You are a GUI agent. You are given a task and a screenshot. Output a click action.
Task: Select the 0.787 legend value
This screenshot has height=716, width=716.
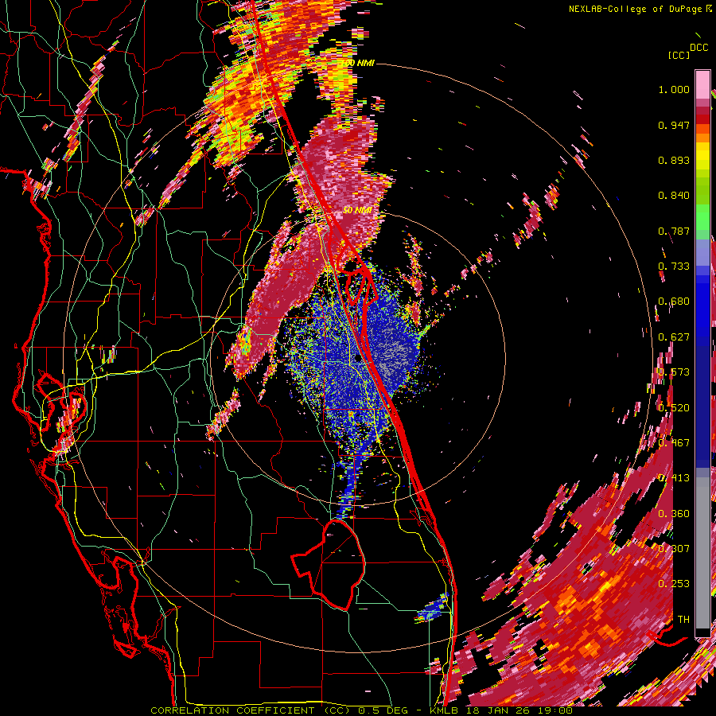click(674, 231)
